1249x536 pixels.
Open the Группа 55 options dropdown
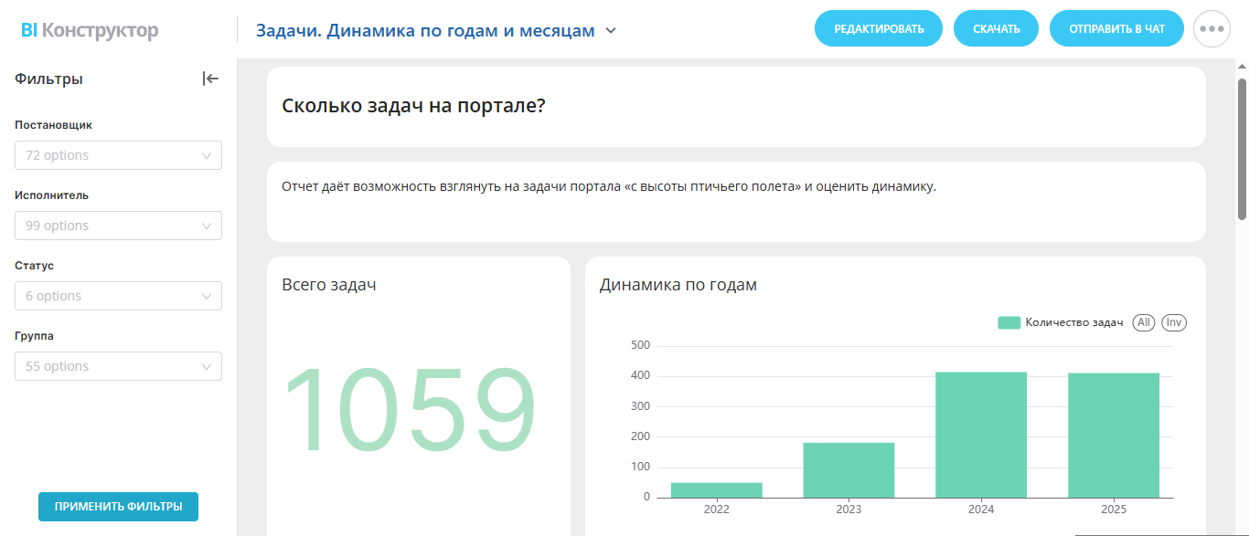[118, 366]
